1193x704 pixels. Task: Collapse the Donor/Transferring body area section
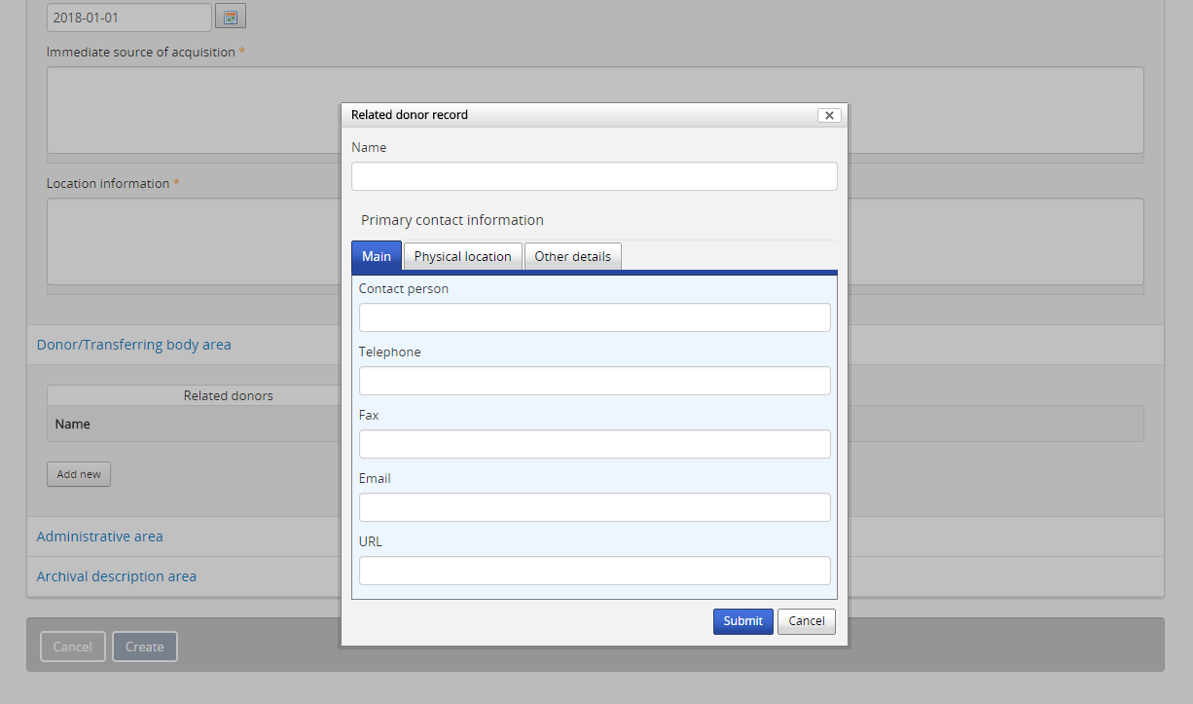pos(134,345)
